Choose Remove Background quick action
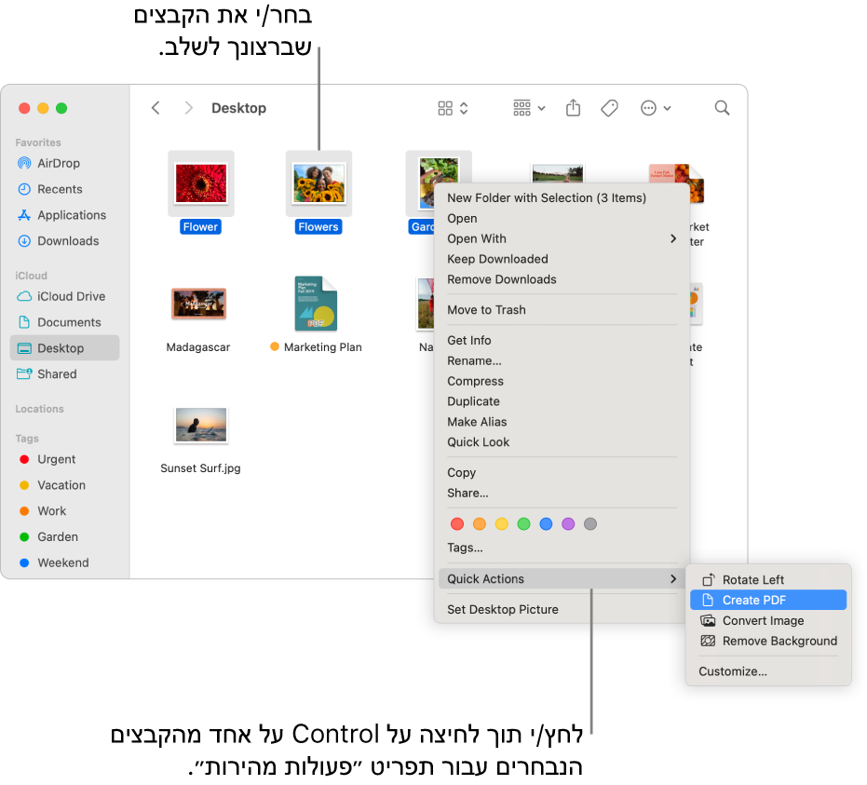The height and width of the screenshot is (785, 867). [768, 642]
